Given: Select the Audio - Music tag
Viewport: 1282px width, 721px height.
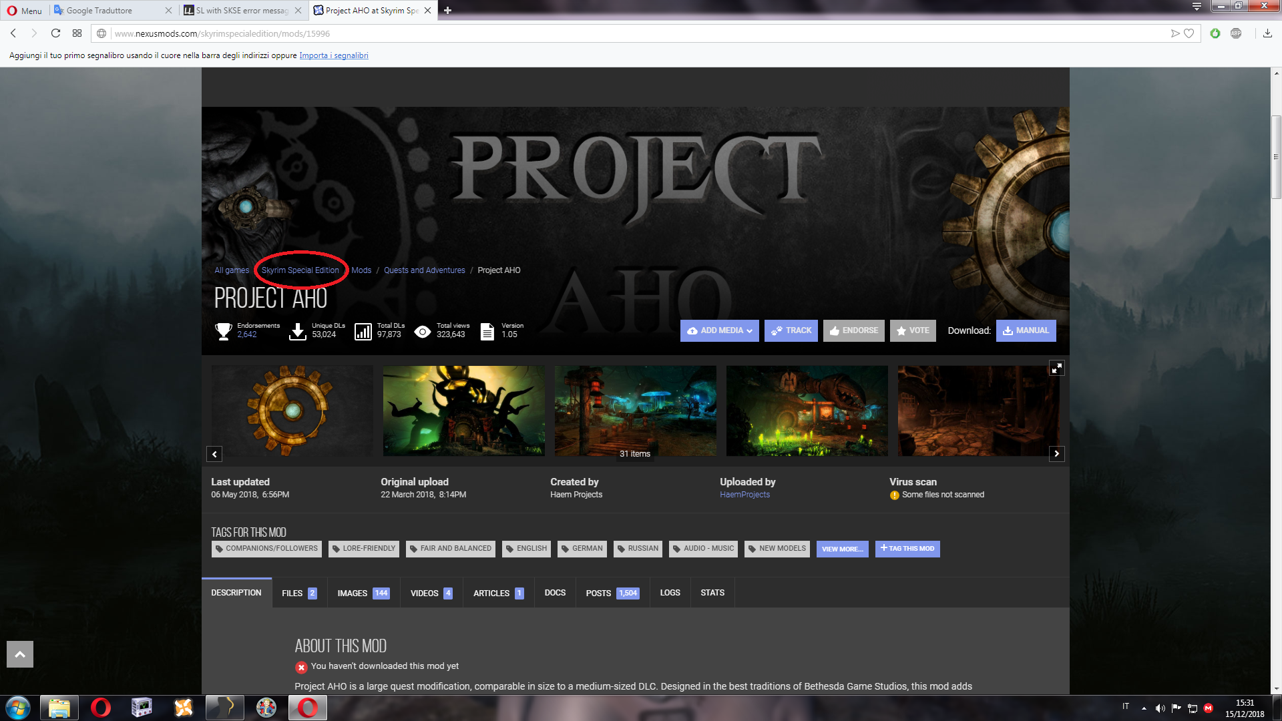Looking at the screenshot, I should tap(703, 549).
